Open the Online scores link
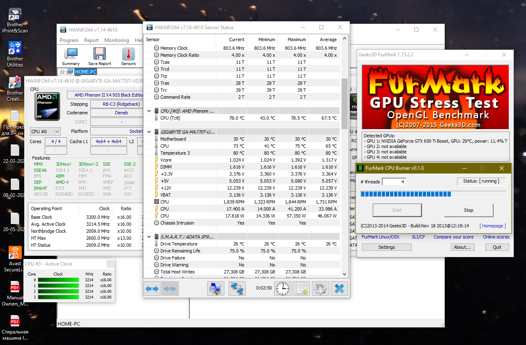The height and width of the screenshot is (345, 526). pyautogui.click(x=496, y=237)
